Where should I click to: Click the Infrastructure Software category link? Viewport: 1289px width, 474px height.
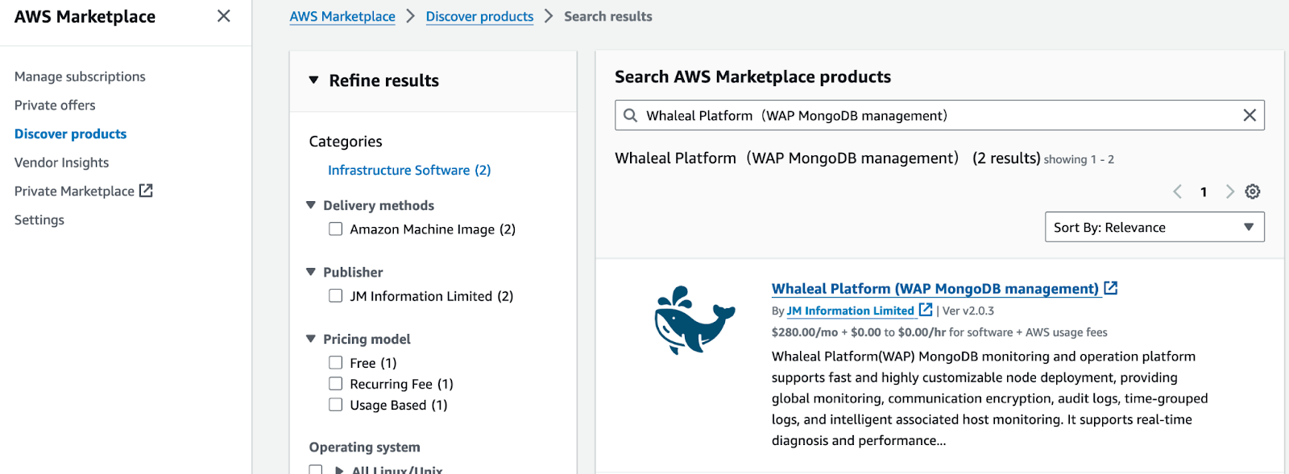pos(408,170)
